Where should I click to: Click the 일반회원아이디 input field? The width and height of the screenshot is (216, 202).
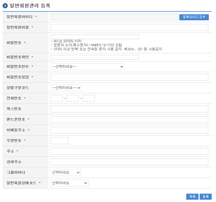(x=114, y=17)
